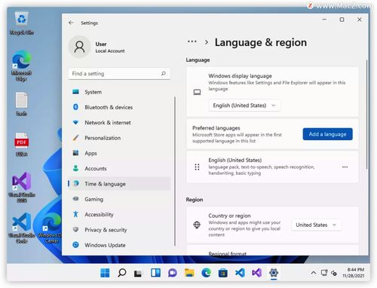Open Windows display language dropdown
This screenshot has width=377, height=288.
click(x=244, y=106)
